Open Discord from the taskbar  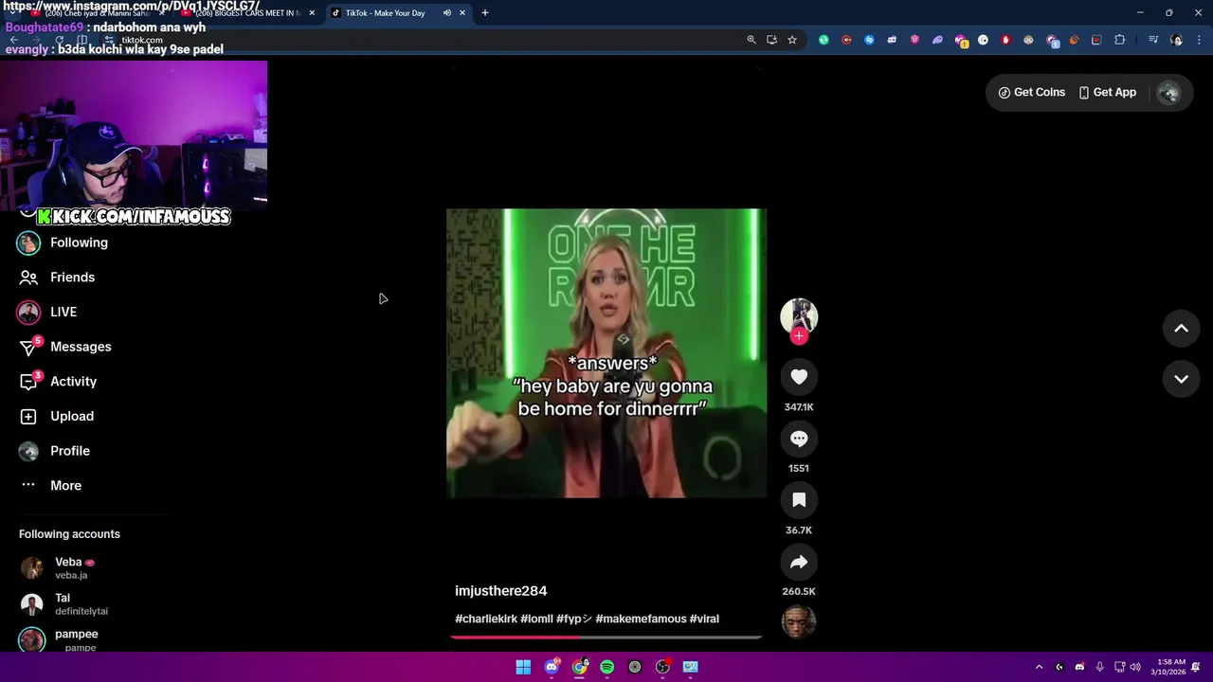click(552, 667)
